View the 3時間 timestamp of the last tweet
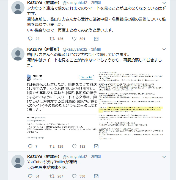Viewport: 176px width, 180px height. 96,157
